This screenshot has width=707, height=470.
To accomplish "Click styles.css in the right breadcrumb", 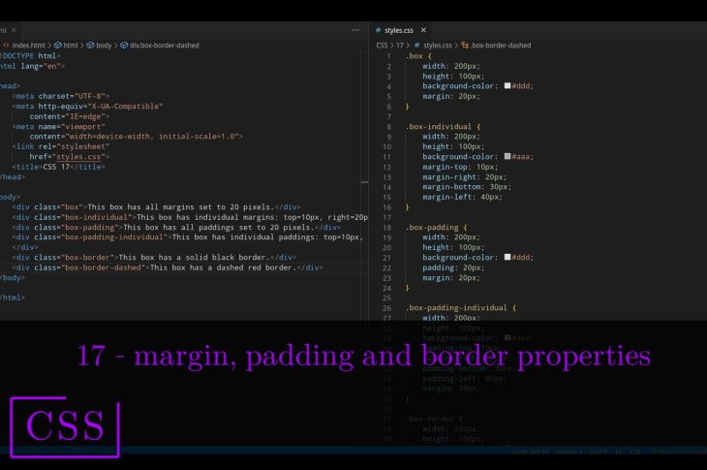I will (437, 45).
